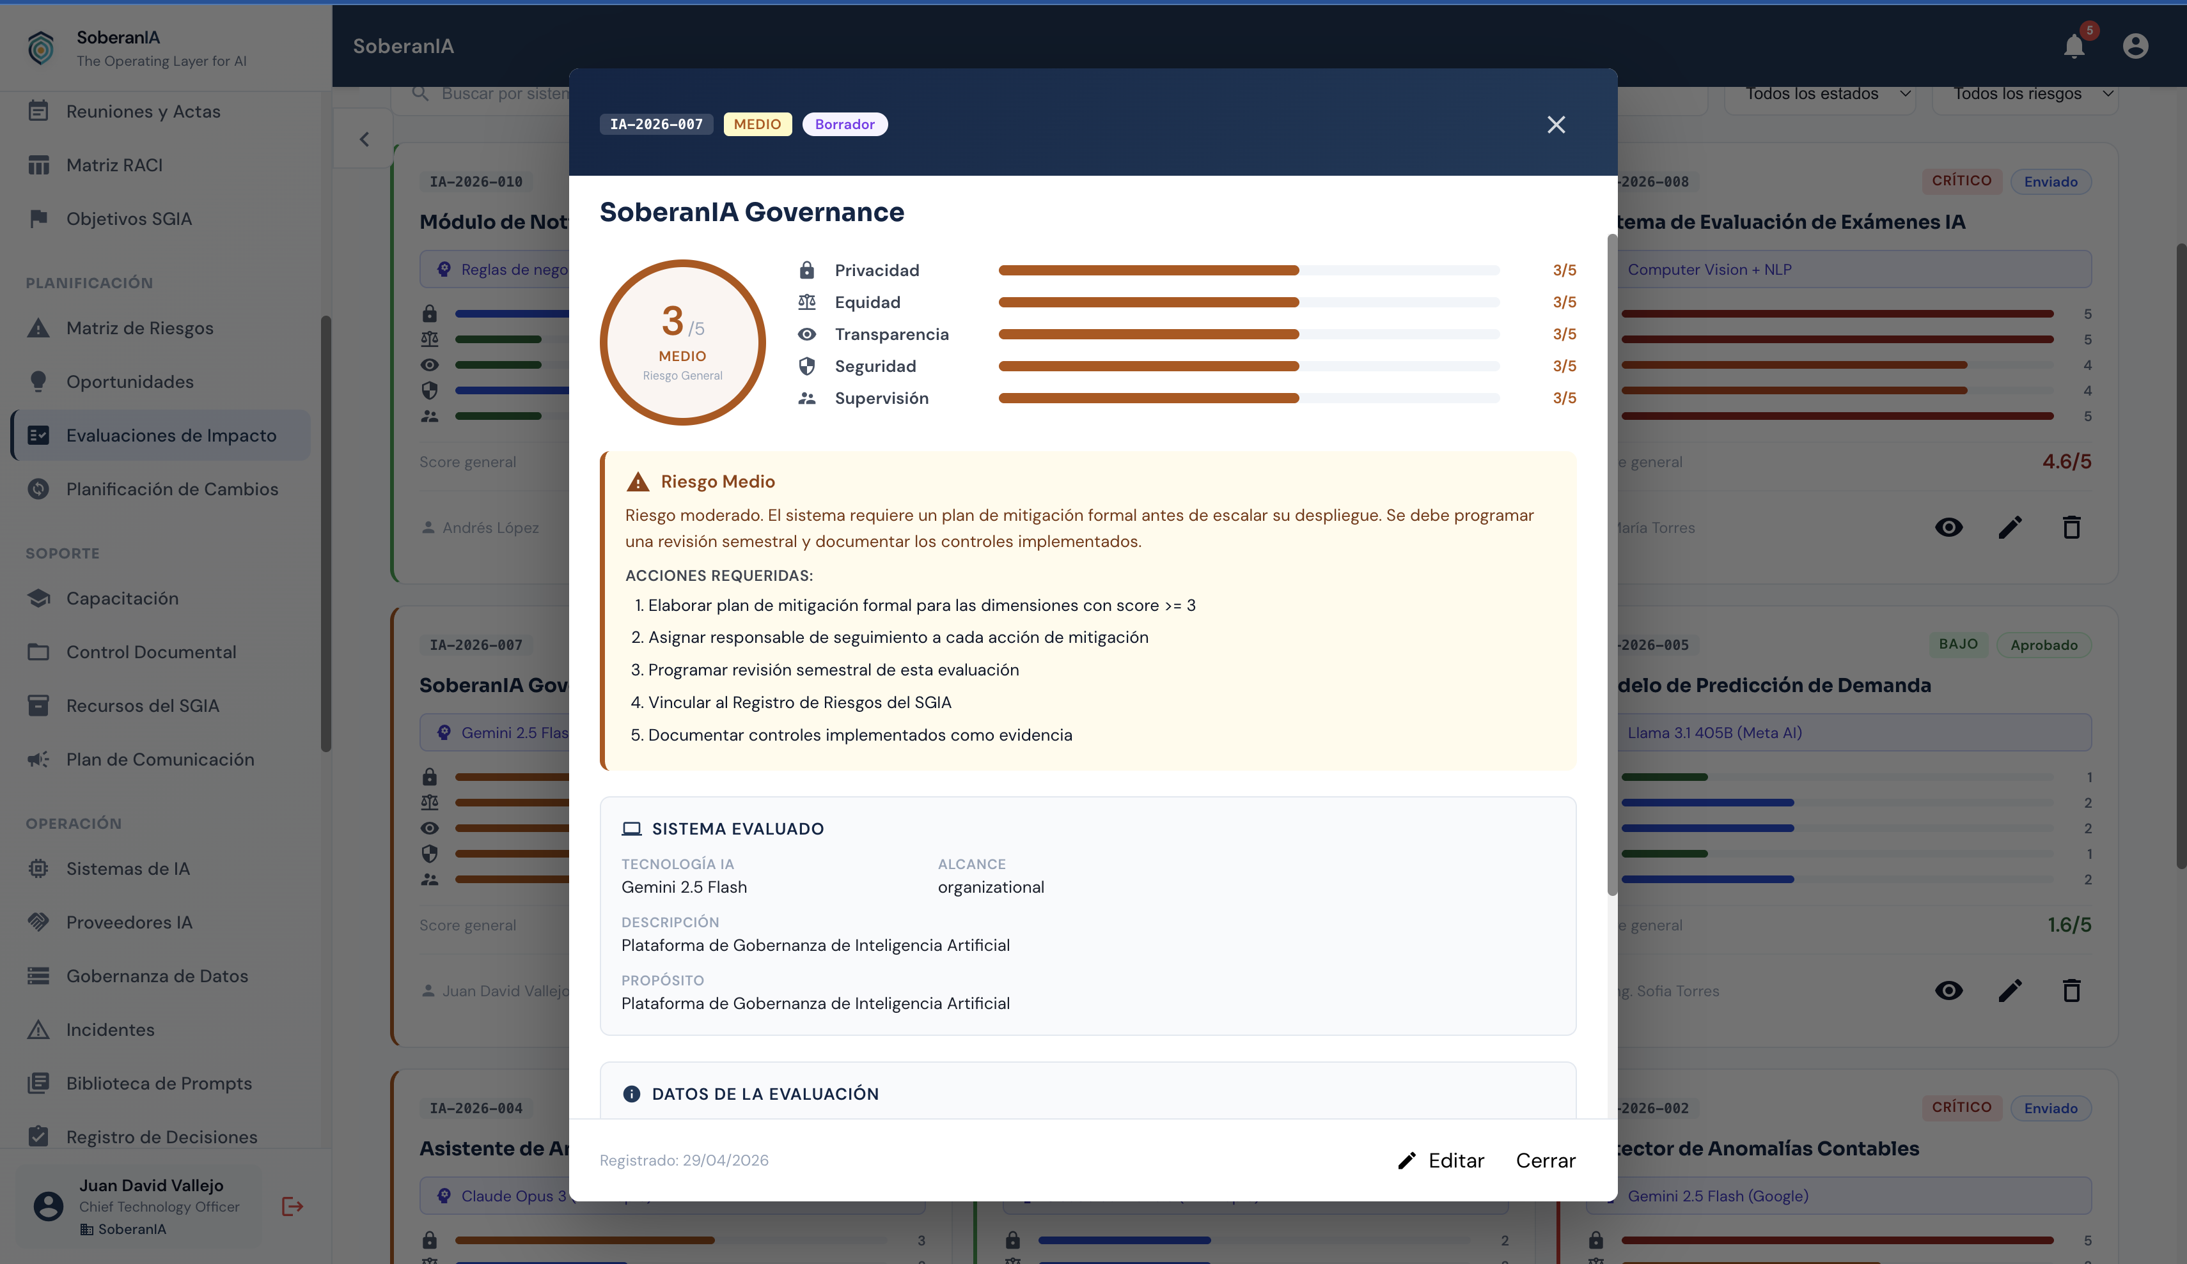Click the MEDIO risk badge in dialog header
The image size is (2187, 1264).
point(756,124)
